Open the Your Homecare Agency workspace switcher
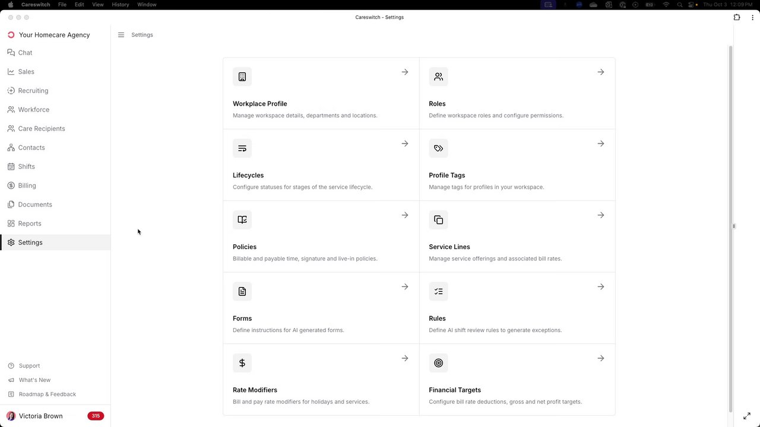Screen dimensions: 760x427 click(54, 35)
